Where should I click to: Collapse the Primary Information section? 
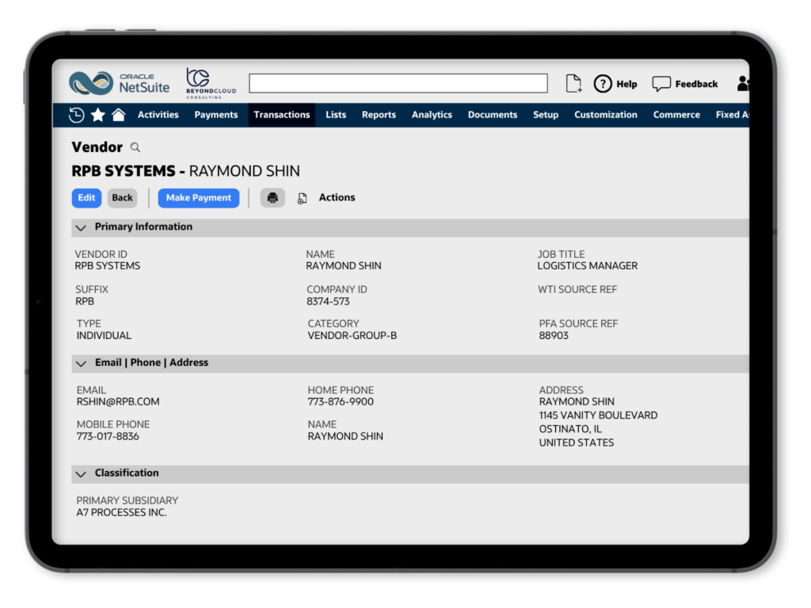click(82, 227)
